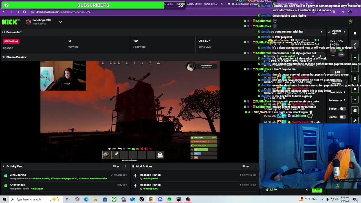Click the dashboard.kick.com address bar
Screen dimensions: 361x203
click(63, 12)
